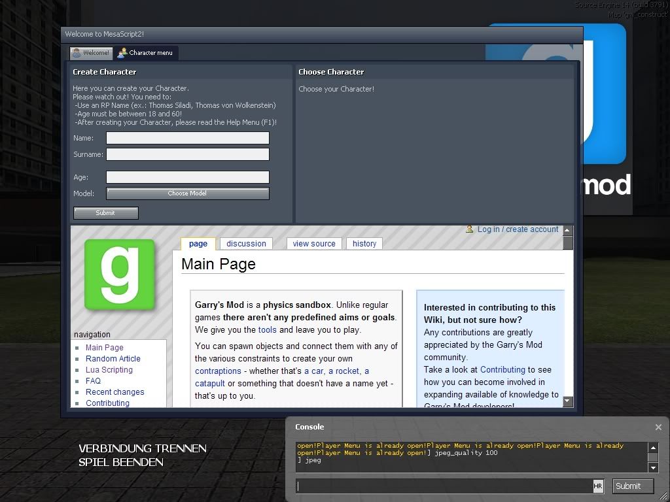The height and width of the screenshot is (502, 670).
Task: Open Contributing in the navigation list
Action: 108,403
